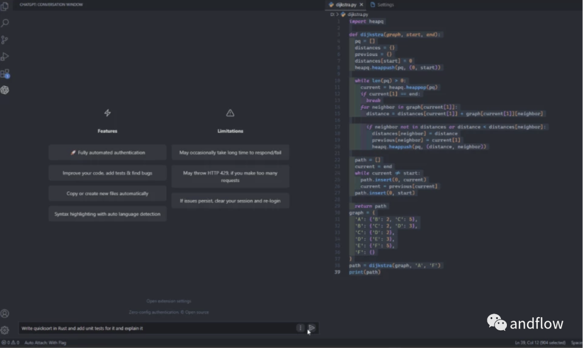The image size is (583, 348).
Task: Open the Search view in the activity bar
Action: (x=5, y=23)
